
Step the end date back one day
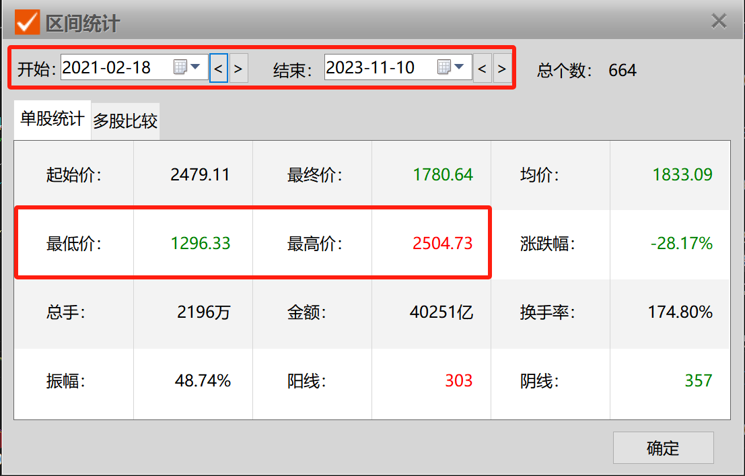click(483, 68)
